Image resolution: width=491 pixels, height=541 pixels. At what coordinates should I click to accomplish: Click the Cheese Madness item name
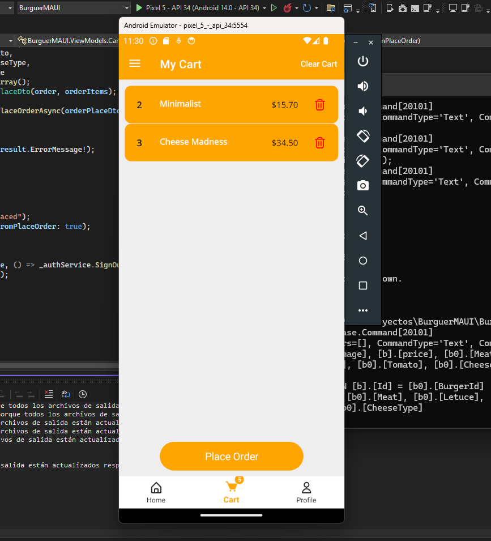pos(194,142)
